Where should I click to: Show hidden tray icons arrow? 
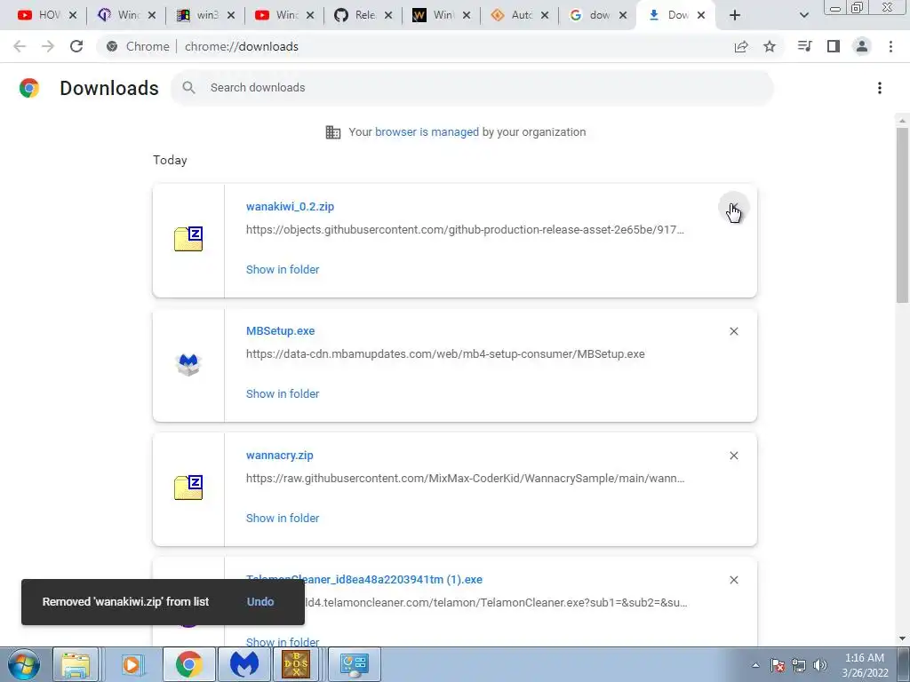pyautogui.click(x=755, y=665)
